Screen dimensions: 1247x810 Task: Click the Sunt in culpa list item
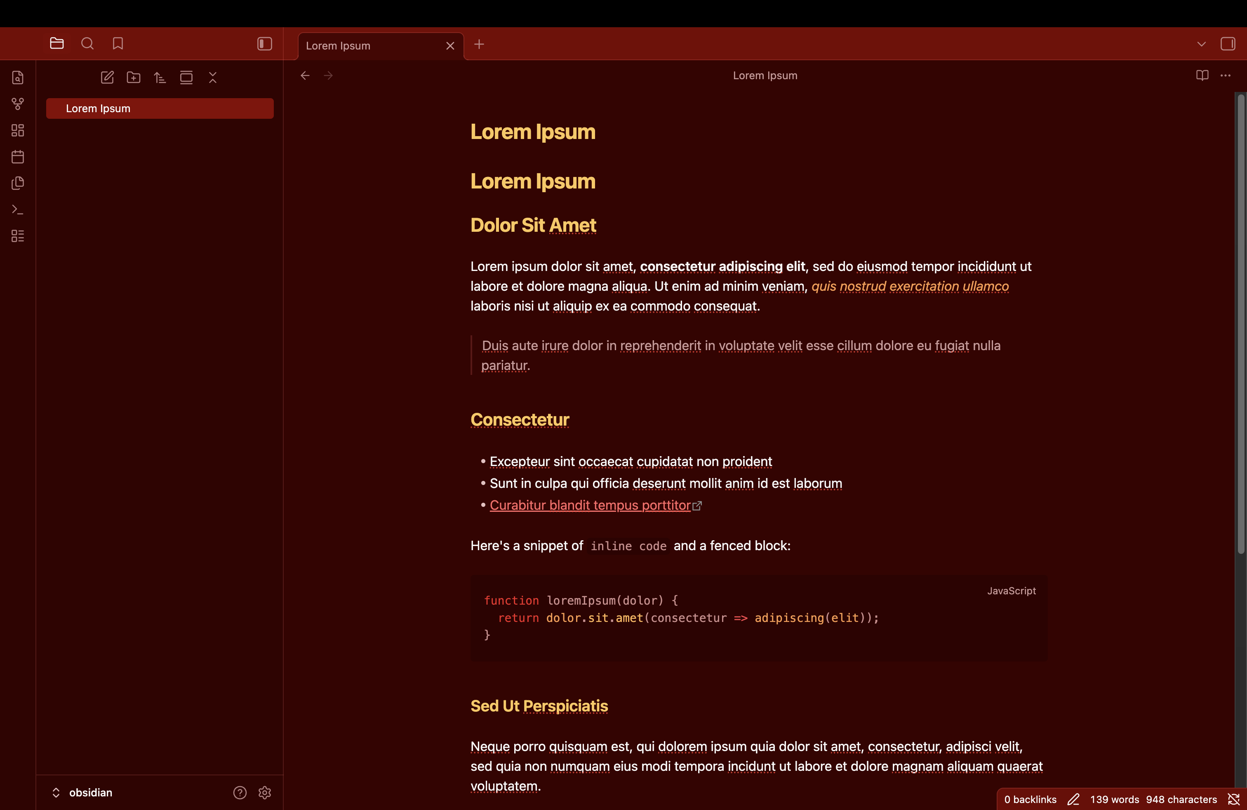[x=666, y=483]
